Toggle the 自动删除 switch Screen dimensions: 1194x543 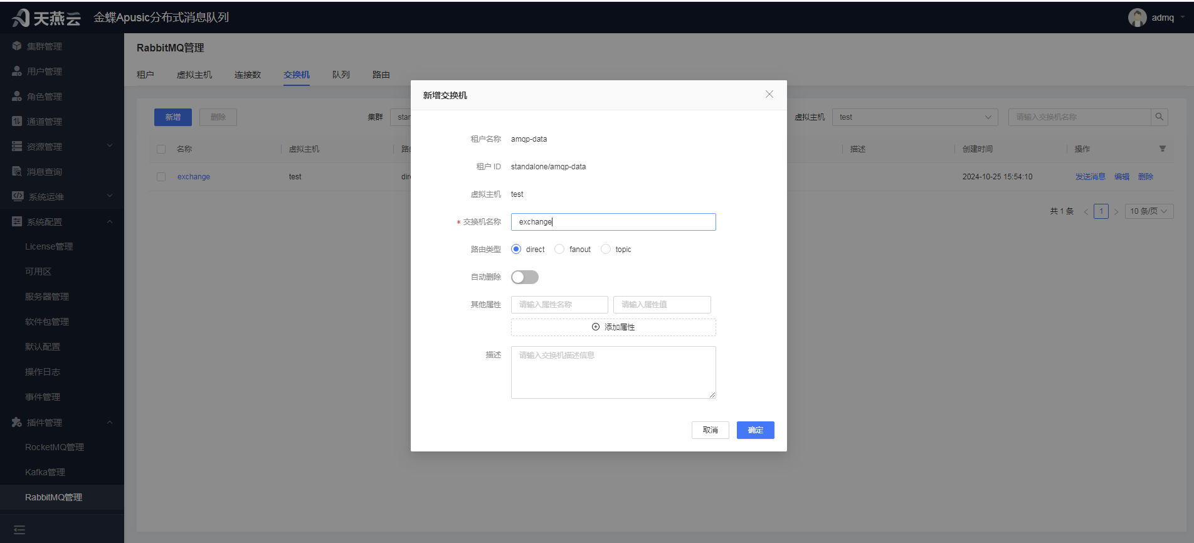525,277
